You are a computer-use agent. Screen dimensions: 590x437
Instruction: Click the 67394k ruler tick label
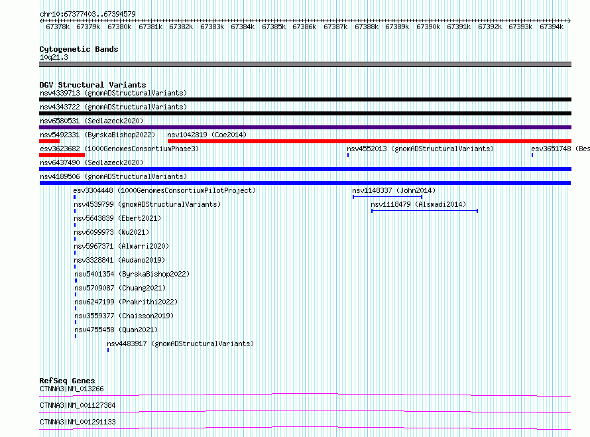click(552, 27)
